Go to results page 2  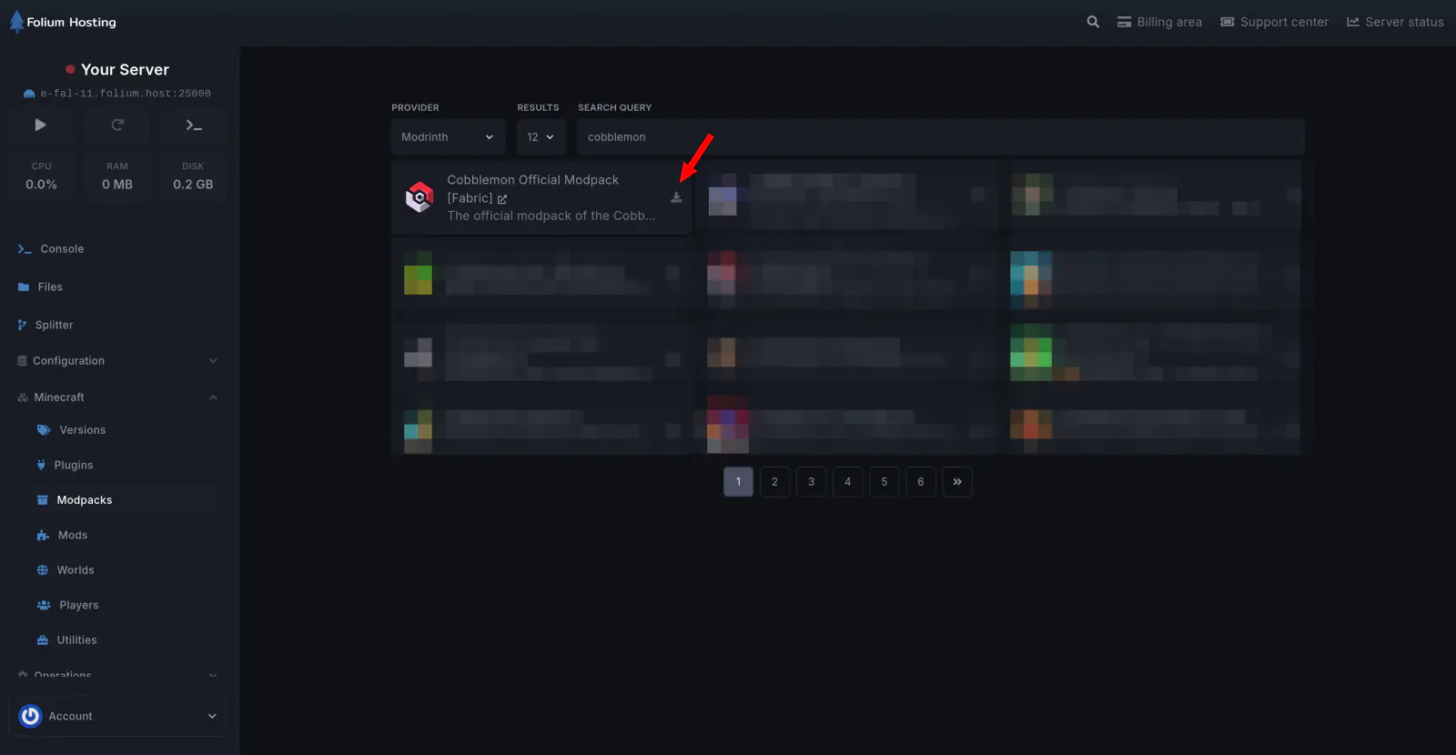click(x=774, y=482)
